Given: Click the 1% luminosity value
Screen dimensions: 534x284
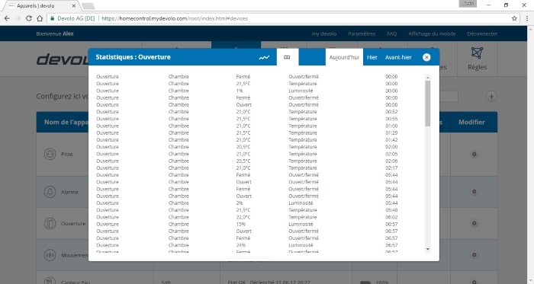Looking at the screenshot, I should 239,91.
